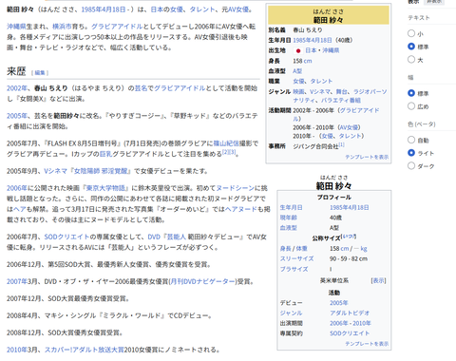This screenshot has height=361, width=456.
Task: Open the 芸名 link
Action: pyautogui.click(x=141, y=88)
